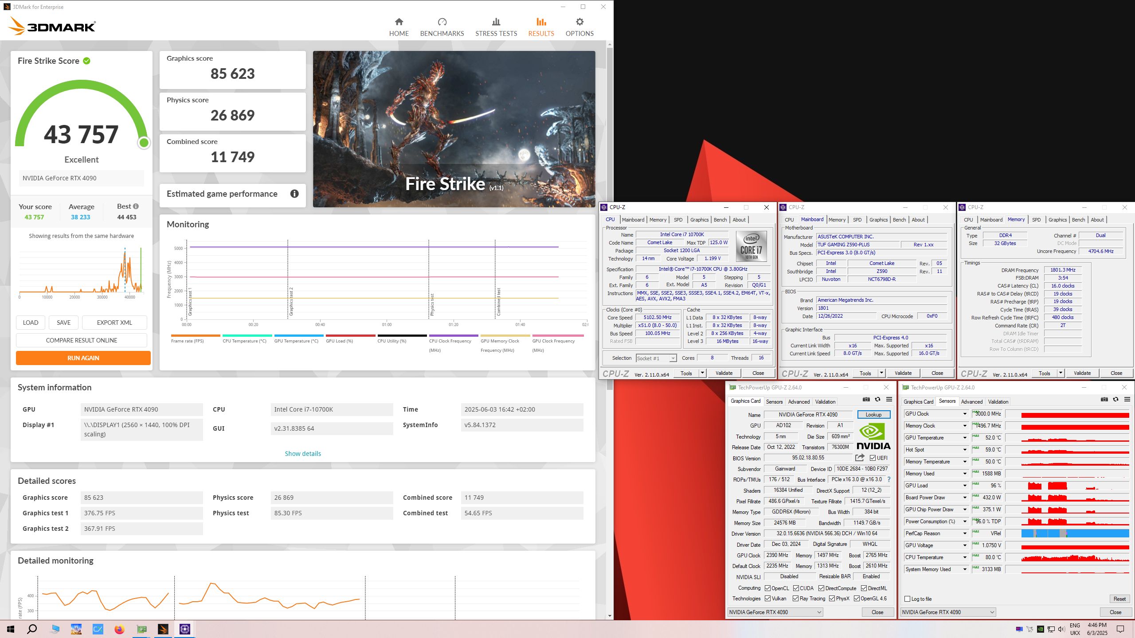
Task: Click Validate in CPU-Z Memory window
Action: [1082, 373]
